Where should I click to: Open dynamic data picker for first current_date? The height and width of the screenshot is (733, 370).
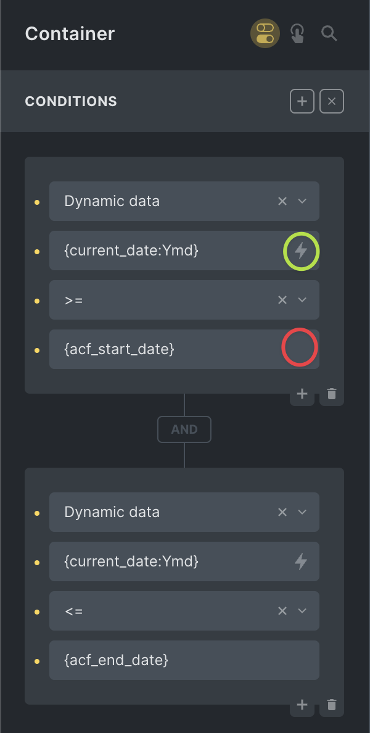(x=302, y=251)
